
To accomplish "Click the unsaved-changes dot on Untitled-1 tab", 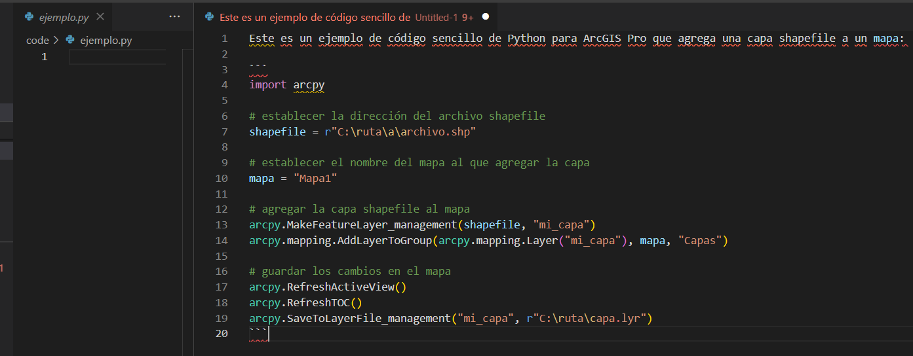I will pyautogui.click(x=486, y=17).
